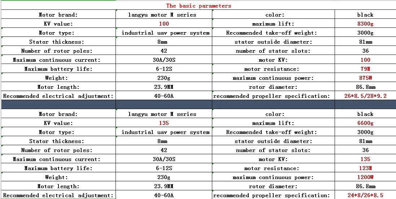Select "recommended propeller specification:" label beside 24*8/26*8.5
The image size is (396, 199).
[271, 195]
